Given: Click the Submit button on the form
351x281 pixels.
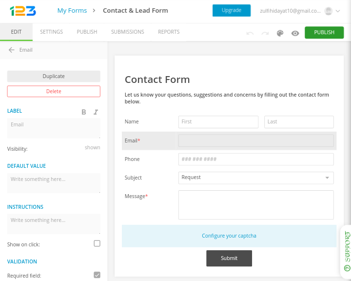Looking at the screenshot, I should (x=229, y=258).
